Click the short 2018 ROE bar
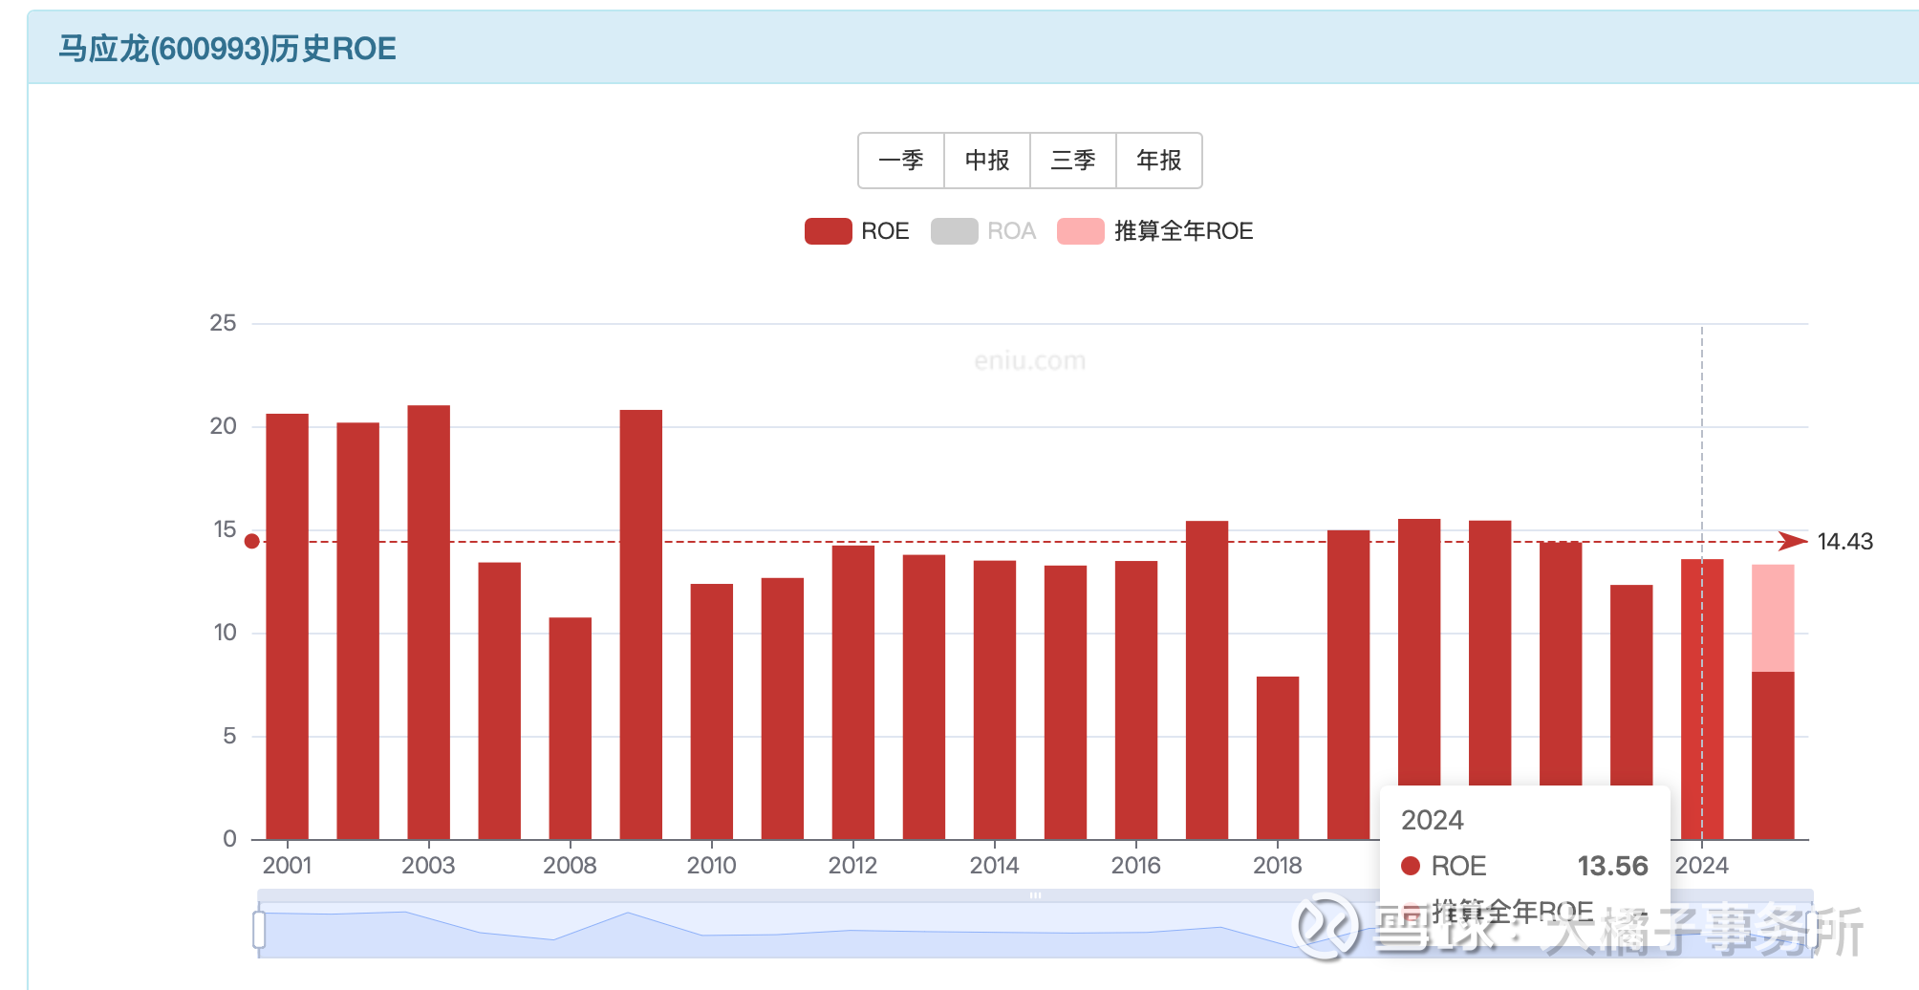Image resolution: width=1919 pixels, height=990 pixels. click(x=1277, y=758)
